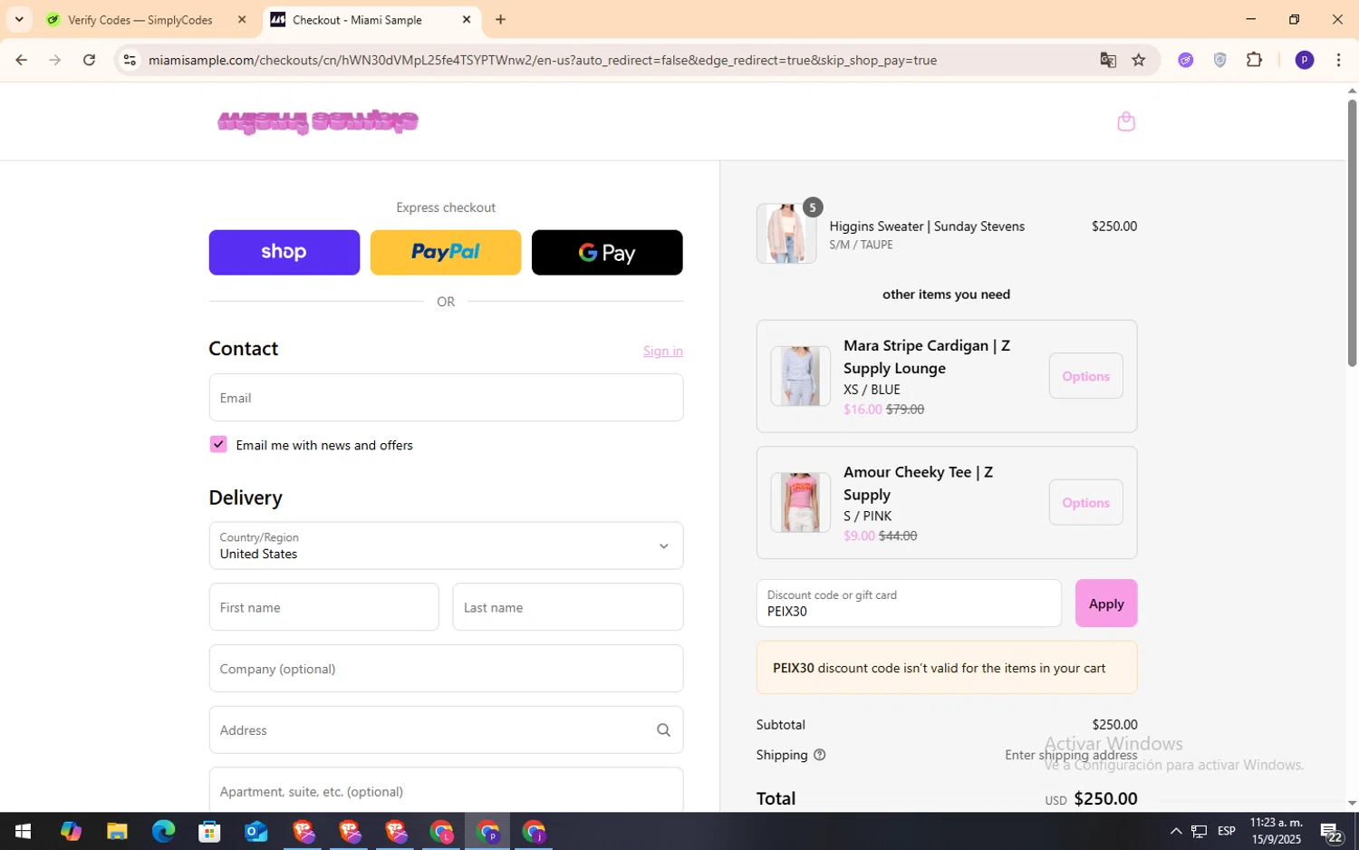Open Chrome three-dot menu

[x=1338, y=60]
